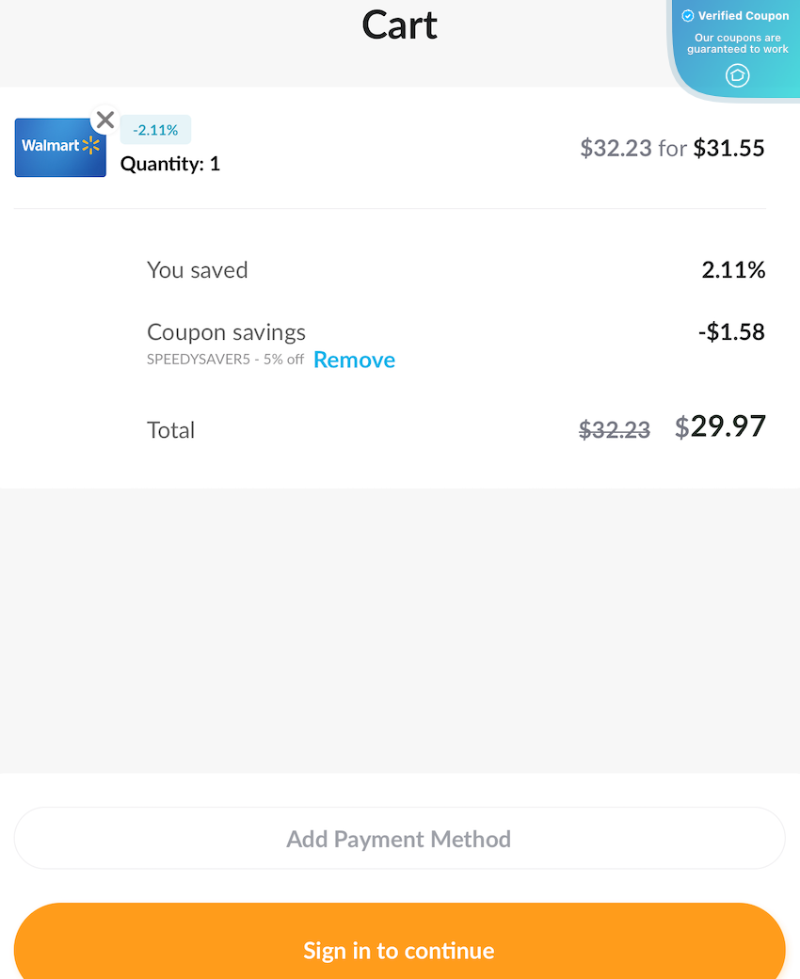The height and width of the screenshot is (979, 800).
Task: Remove the SPEEDYSAVER5 coupon
Action: [x=354, y=360]
